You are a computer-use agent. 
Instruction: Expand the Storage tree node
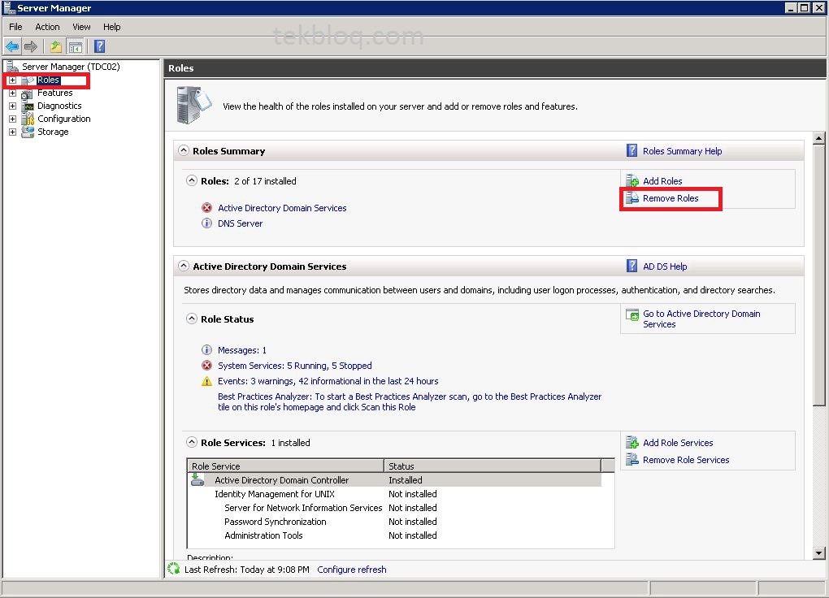(13, 132)
